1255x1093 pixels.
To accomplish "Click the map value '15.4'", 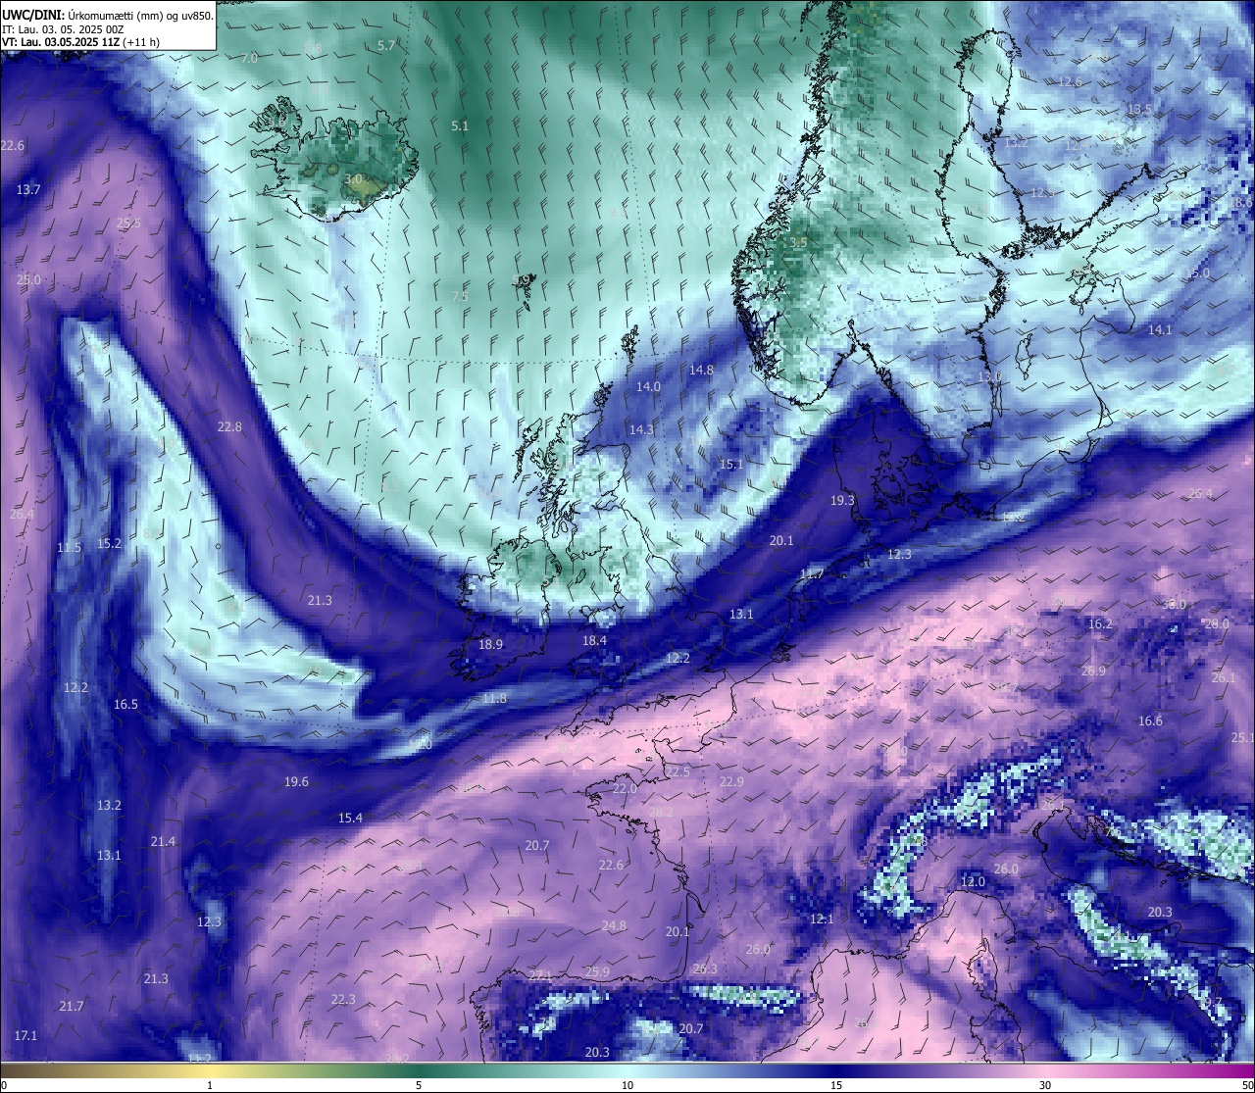I will [350, 819].
